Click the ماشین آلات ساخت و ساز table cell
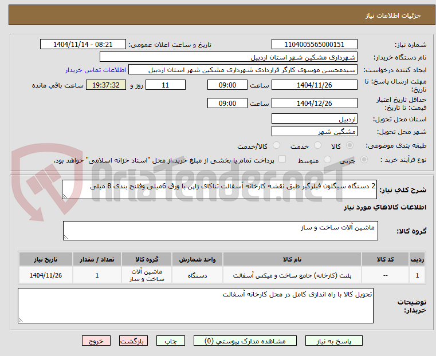This screenshot has height=356, width=436. click(x=147, y=275)
